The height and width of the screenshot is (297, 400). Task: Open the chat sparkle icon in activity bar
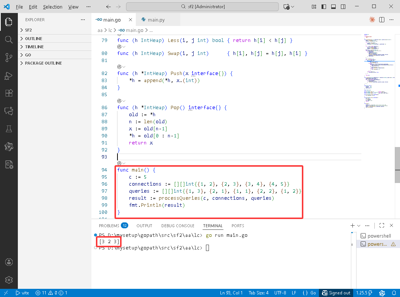click(x=9, y=111)
